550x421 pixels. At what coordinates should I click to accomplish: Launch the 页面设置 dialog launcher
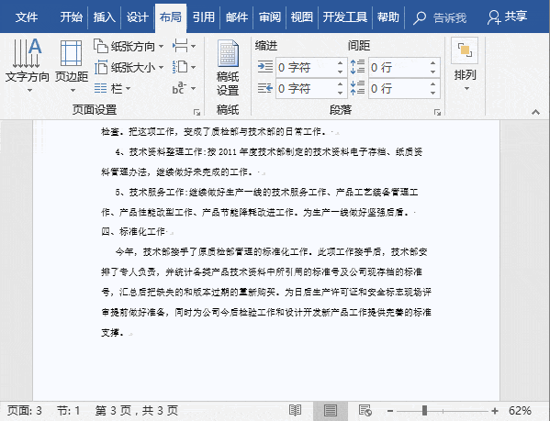point(196,112)
